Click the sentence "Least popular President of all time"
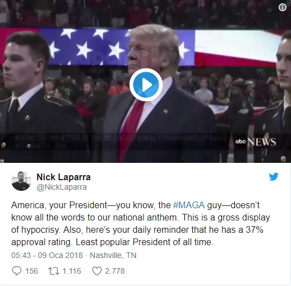Screen dimensions: 291x286 145,242
